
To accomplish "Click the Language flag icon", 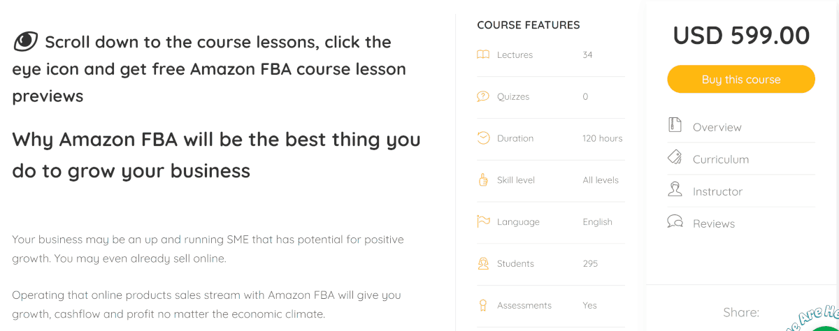I will (x=483, y=221).
